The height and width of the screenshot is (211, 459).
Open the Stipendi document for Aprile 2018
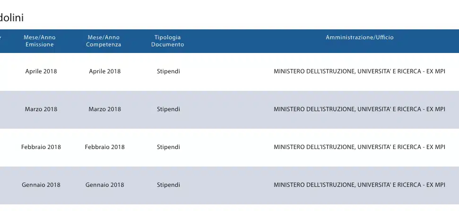[x=168, y=71]
